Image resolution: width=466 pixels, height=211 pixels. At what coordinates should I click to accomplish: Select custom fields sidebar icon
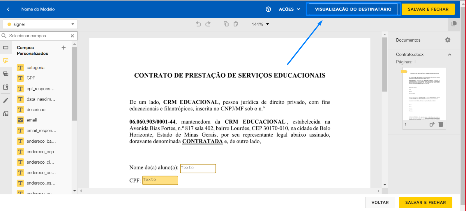click(6, 61)
